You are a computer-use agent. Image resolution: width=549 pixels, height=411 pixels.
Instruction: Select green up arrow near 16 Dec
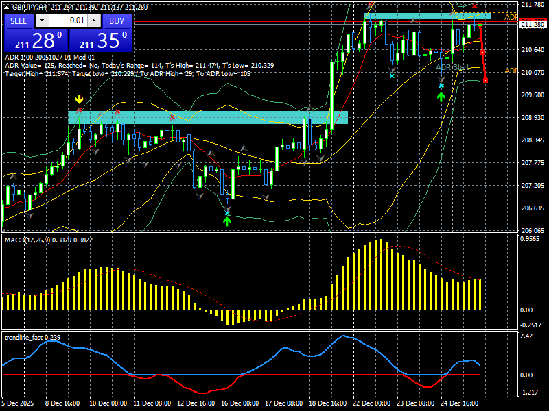pos(227,221)
